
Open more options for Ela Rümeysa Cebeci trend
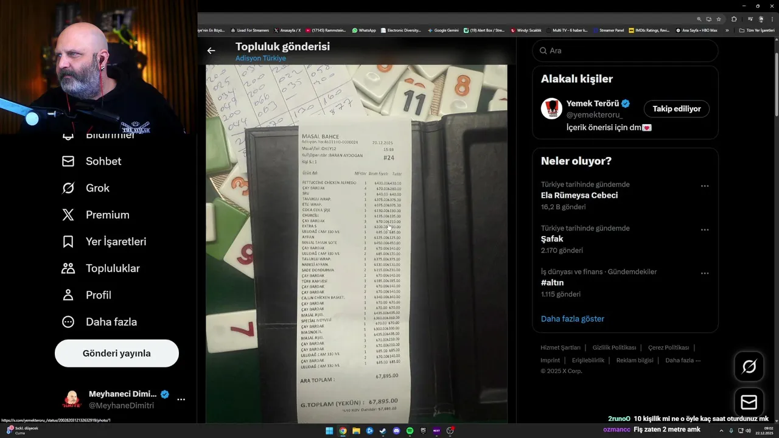point(705,186)
